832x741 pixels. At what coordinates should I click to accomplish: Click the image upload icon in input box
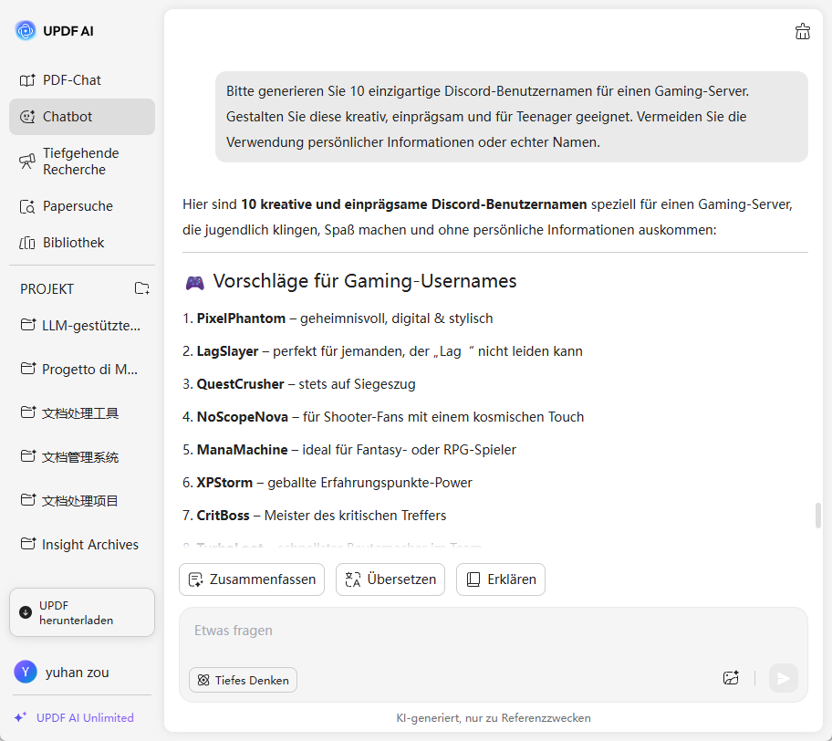[731, 678]
